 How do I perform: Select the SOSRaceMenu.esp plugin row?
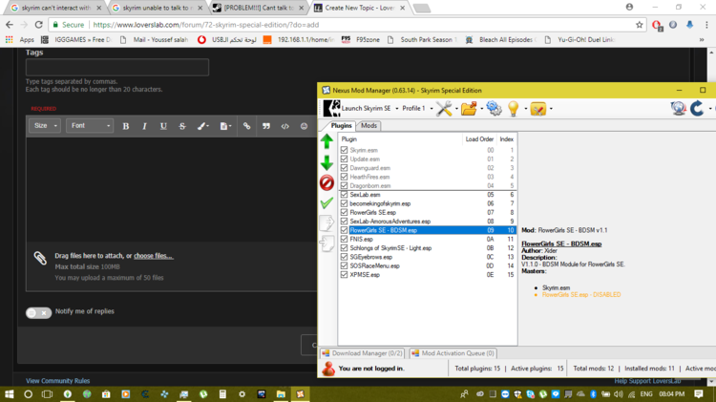(428, 265)
